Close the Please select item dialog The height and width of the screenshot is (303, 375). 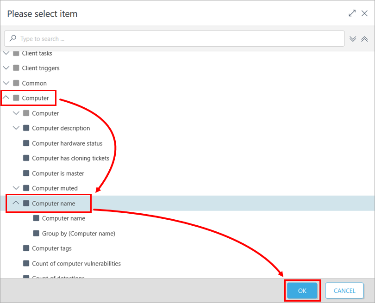365,13
